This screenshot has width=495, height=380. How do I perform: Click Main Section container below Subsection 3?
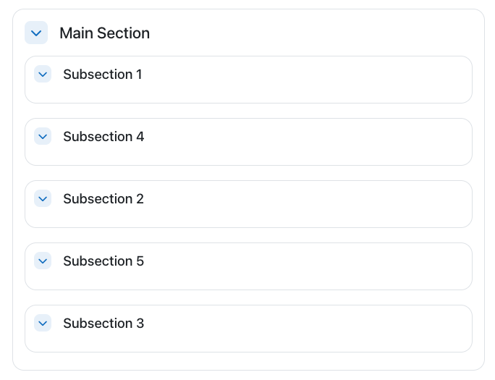coord(248,361)
